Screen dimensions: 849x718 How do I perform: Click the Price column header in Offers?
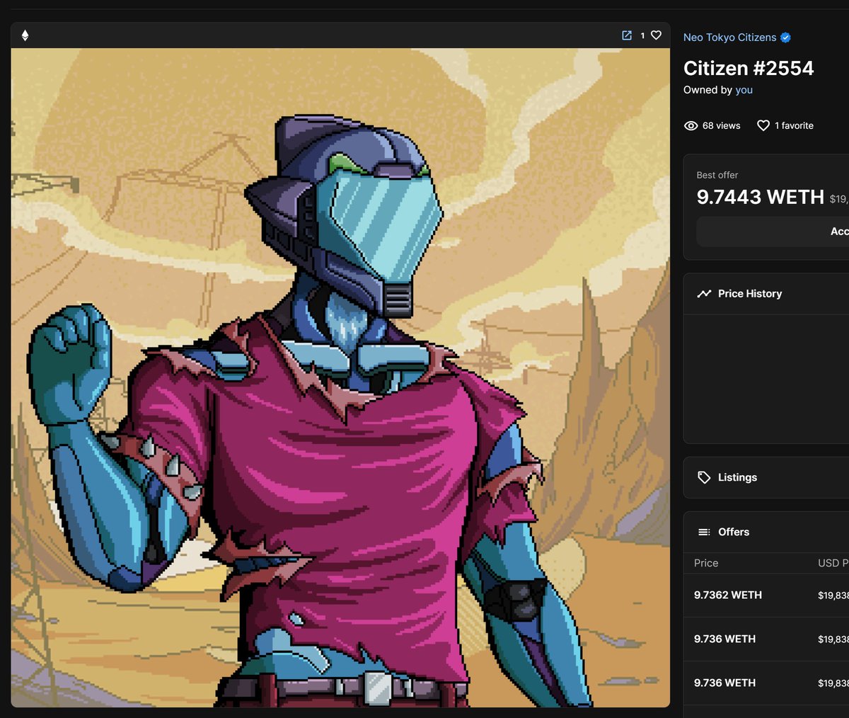click(x=706, y=564)
